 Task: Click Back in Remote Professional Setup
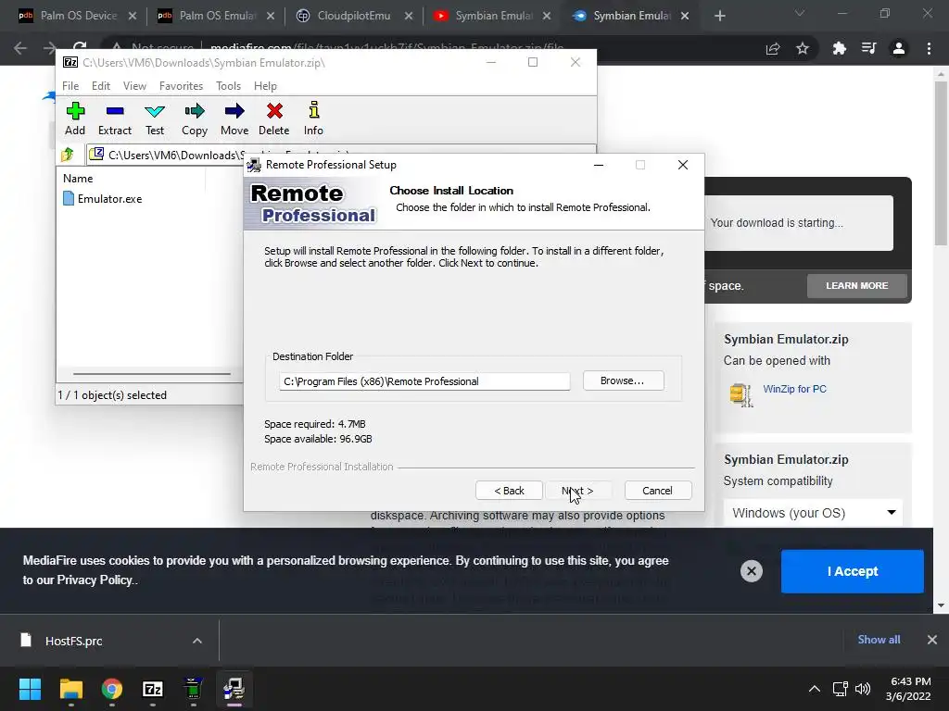509,491
